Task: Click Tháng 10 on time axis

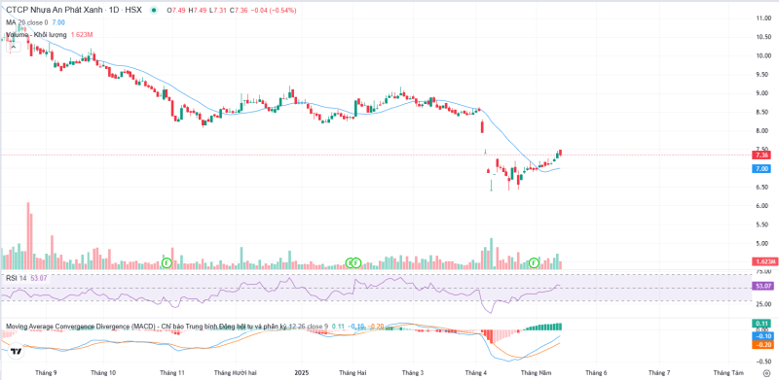Action: (104, 372)
